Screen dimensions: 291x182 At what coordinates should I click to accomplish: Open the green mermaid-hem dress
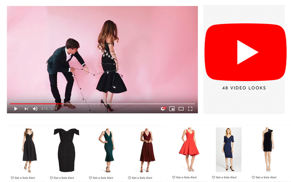(x=107, y=150)
